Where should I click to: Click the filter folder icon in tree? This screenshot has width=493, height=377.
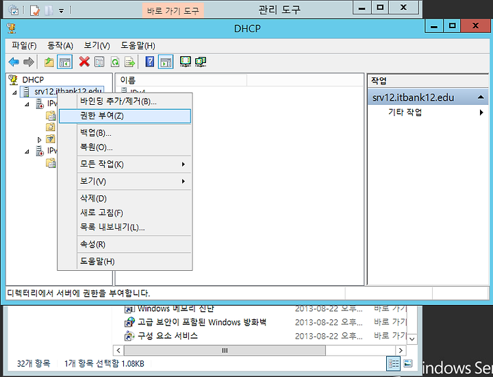51,138
